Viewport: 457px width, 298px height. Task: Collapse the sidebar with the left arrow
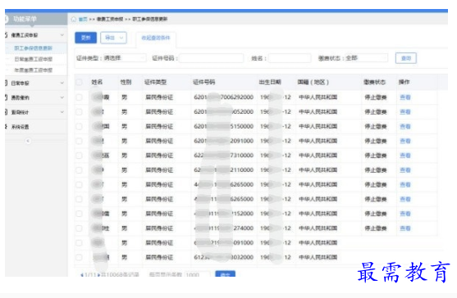tap(28, 141)
